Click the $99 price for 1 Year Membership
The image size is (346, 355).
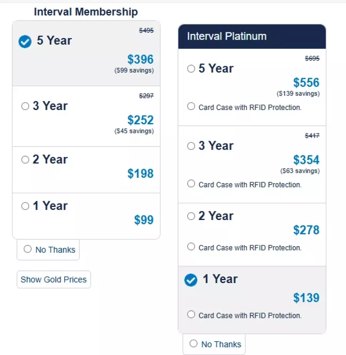143,220
